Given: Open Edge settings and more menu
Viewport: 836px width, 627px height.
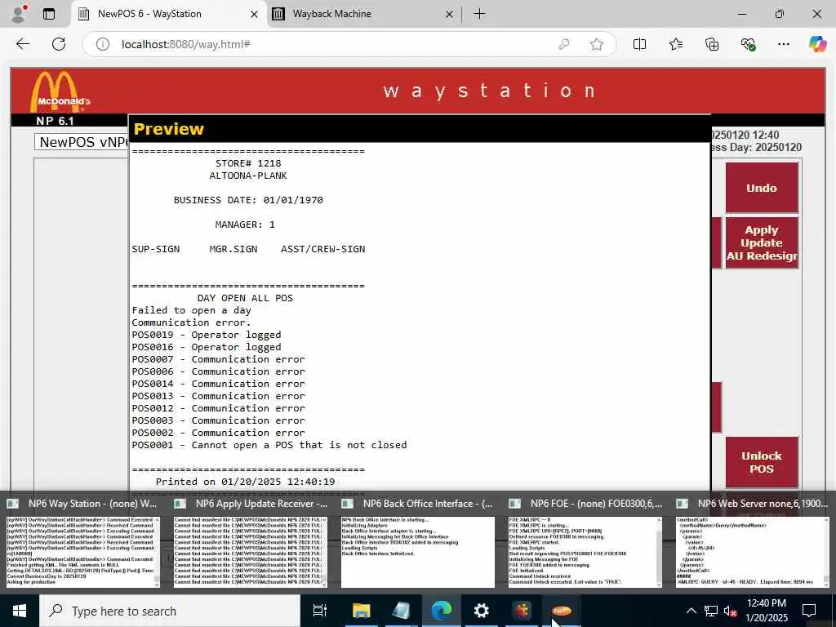Looking at the screenshot, I should click(x=783, y=44).
